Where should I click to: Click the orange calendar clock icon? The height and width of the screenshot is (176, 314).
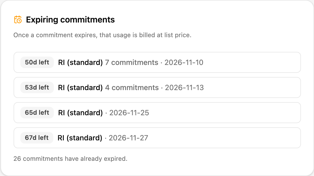pos(18,20)
